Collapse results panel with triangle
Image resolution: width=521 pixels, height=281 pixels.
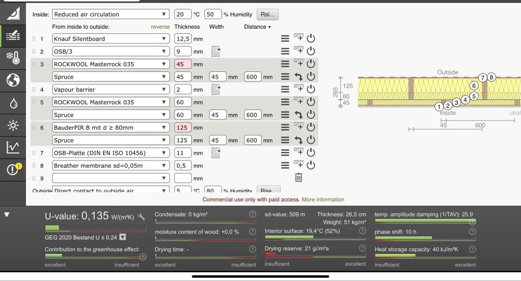click(x=7, y=215)
